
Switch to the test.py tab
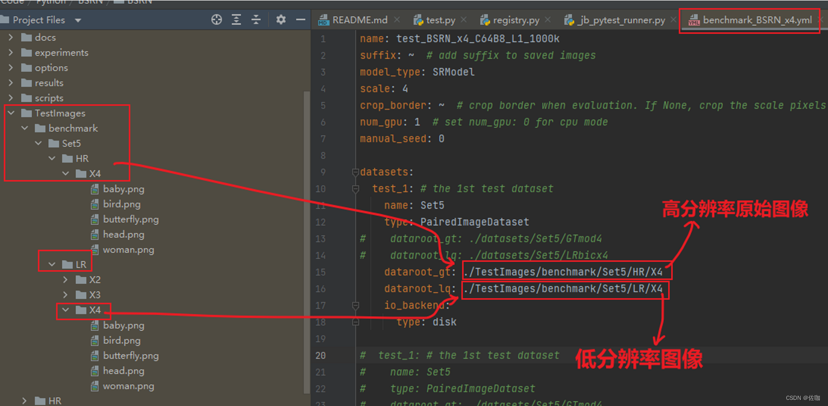click(x=440, y=20)
